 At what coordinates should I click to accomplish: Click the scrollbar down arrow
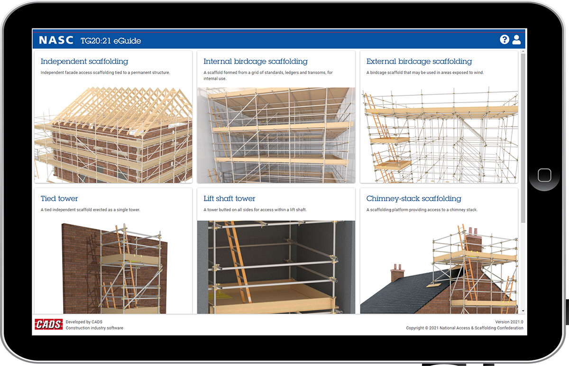click(523, 311)
